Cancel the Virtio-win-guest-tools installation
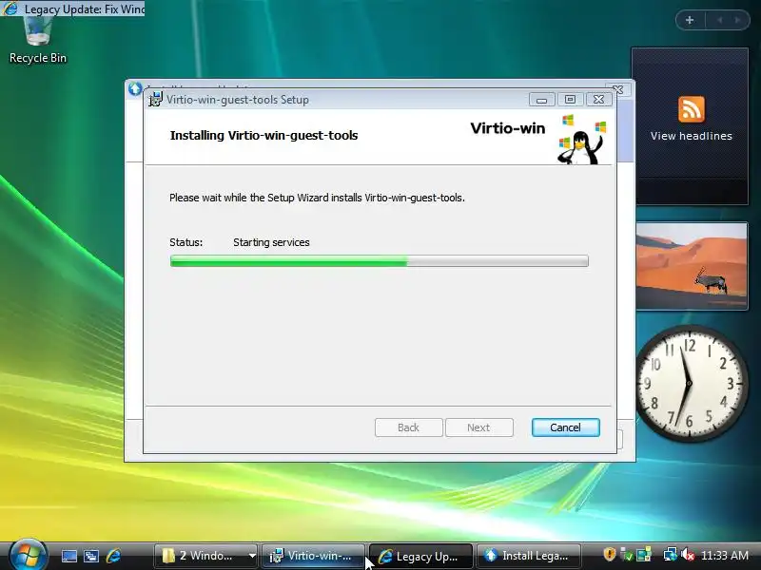The image size is (761, 570). pos(565,427)
